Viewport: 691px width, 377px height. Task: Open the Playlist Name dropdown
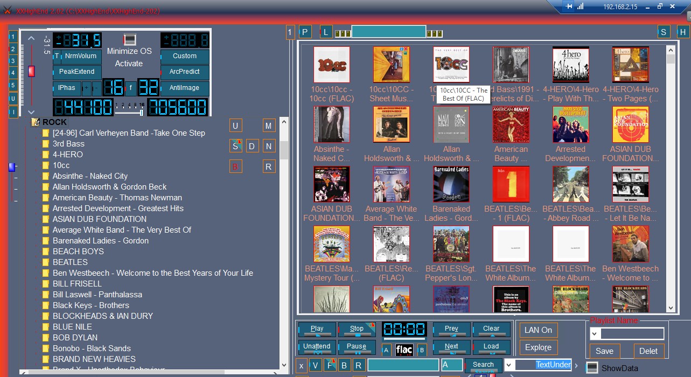(x=595, y=334)
